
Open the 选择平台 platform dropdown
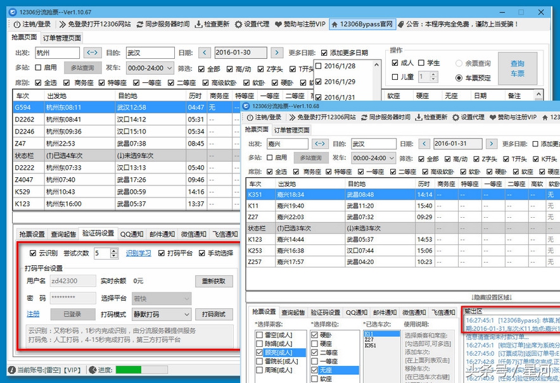160,298
